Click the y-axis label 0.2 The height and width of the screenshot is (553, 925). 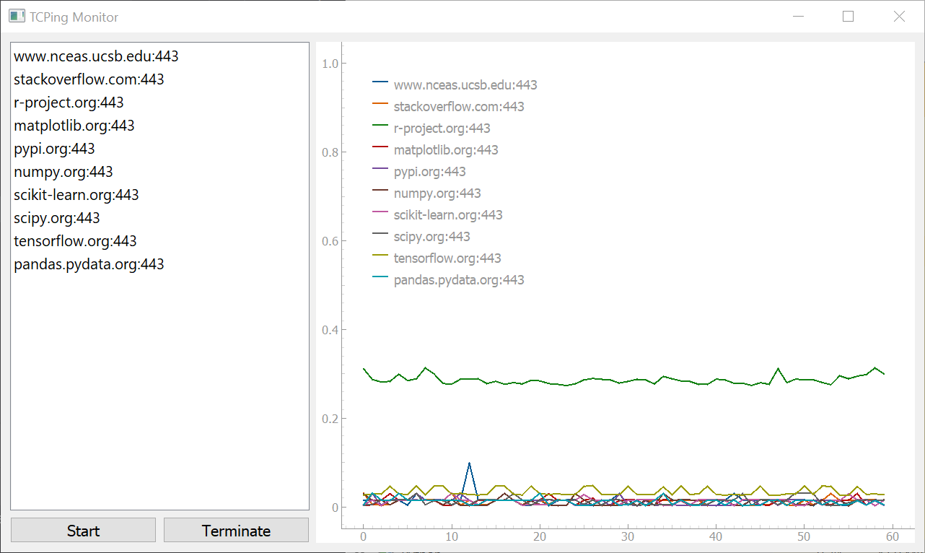pyautogui.click(x=330, y=419)
